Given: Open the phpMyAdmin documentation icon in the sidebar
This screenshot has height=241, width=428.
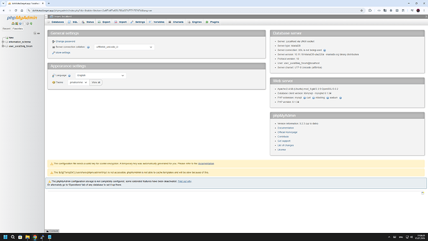Looking at the screenshot, I should click(x=20, y=24).
